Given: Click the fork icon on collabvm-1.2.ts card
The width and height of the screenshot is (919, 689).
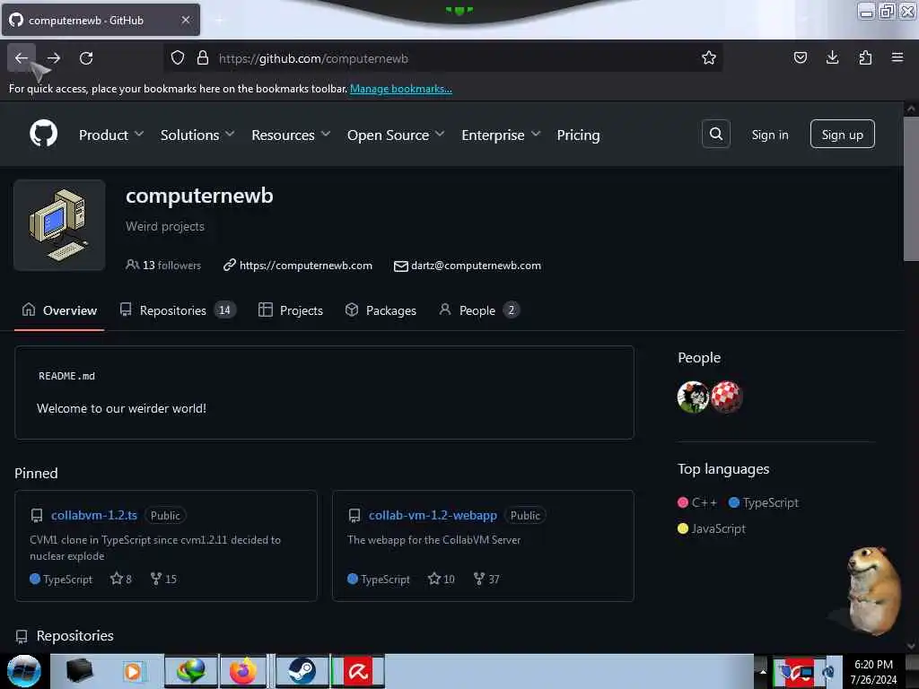Looking at the screenshot, I should pos(156,579).
